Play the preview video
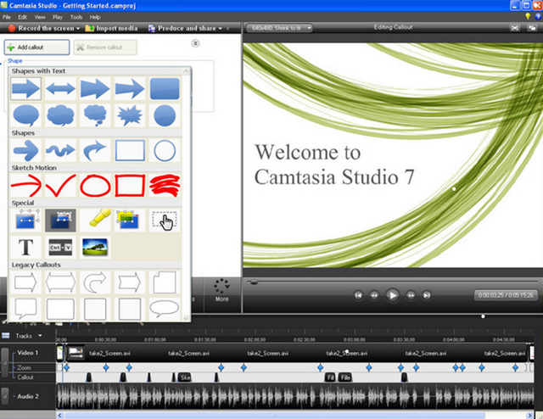 (x=392, y=295)
